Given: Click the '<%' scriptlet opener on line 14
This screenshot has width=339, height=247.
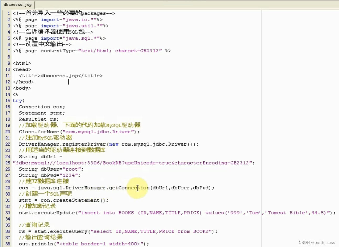Looking at the screenshot, I should tap(15, 94).
